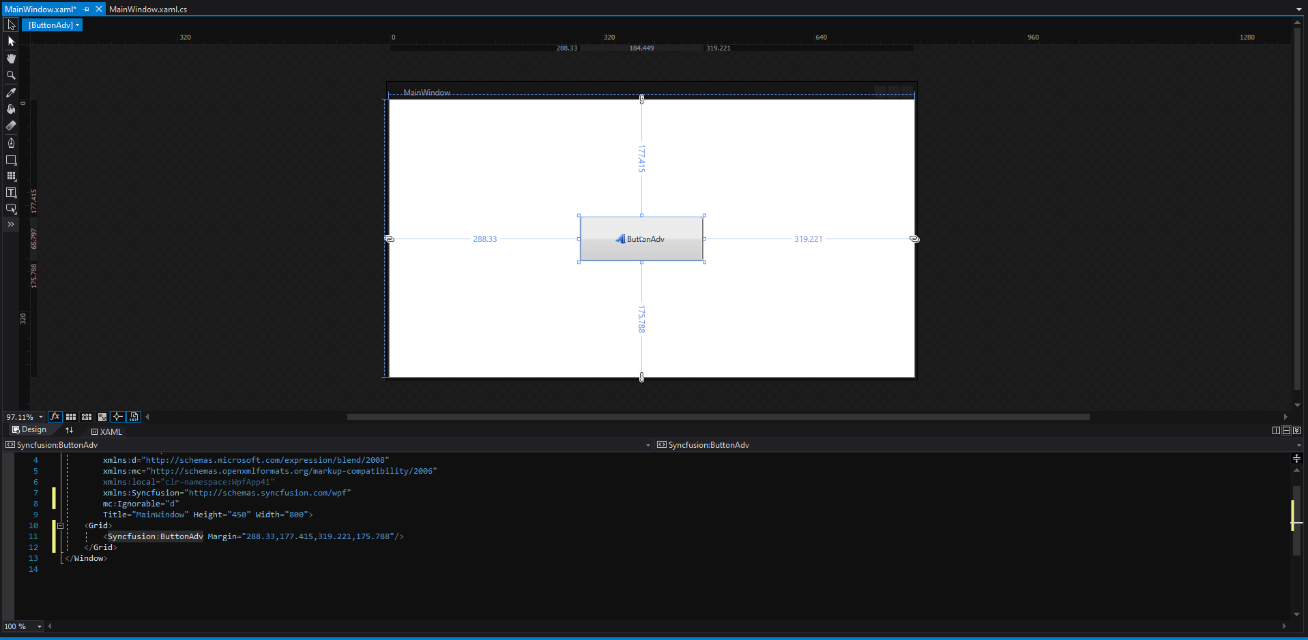This screenshot has width=1308, height=640.
Task: Toggle snapping to gridlines
Action: [x=87, y=416]
